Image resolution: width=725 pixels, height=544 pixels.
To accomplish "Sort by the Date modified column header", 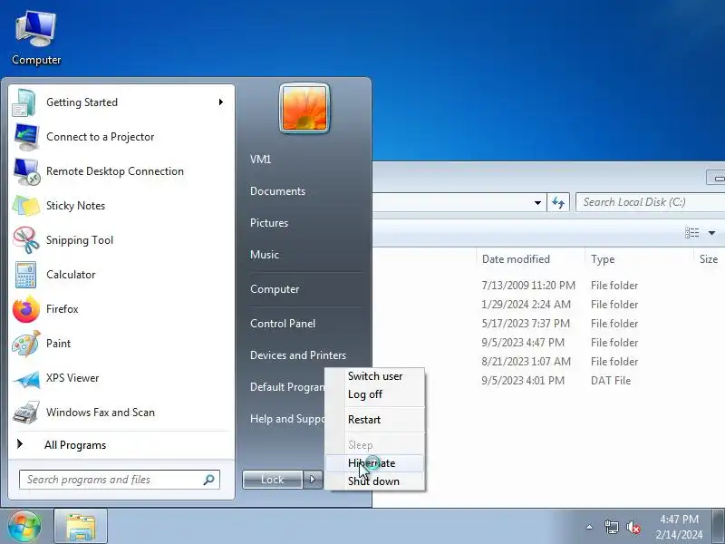I will [530, 259].
